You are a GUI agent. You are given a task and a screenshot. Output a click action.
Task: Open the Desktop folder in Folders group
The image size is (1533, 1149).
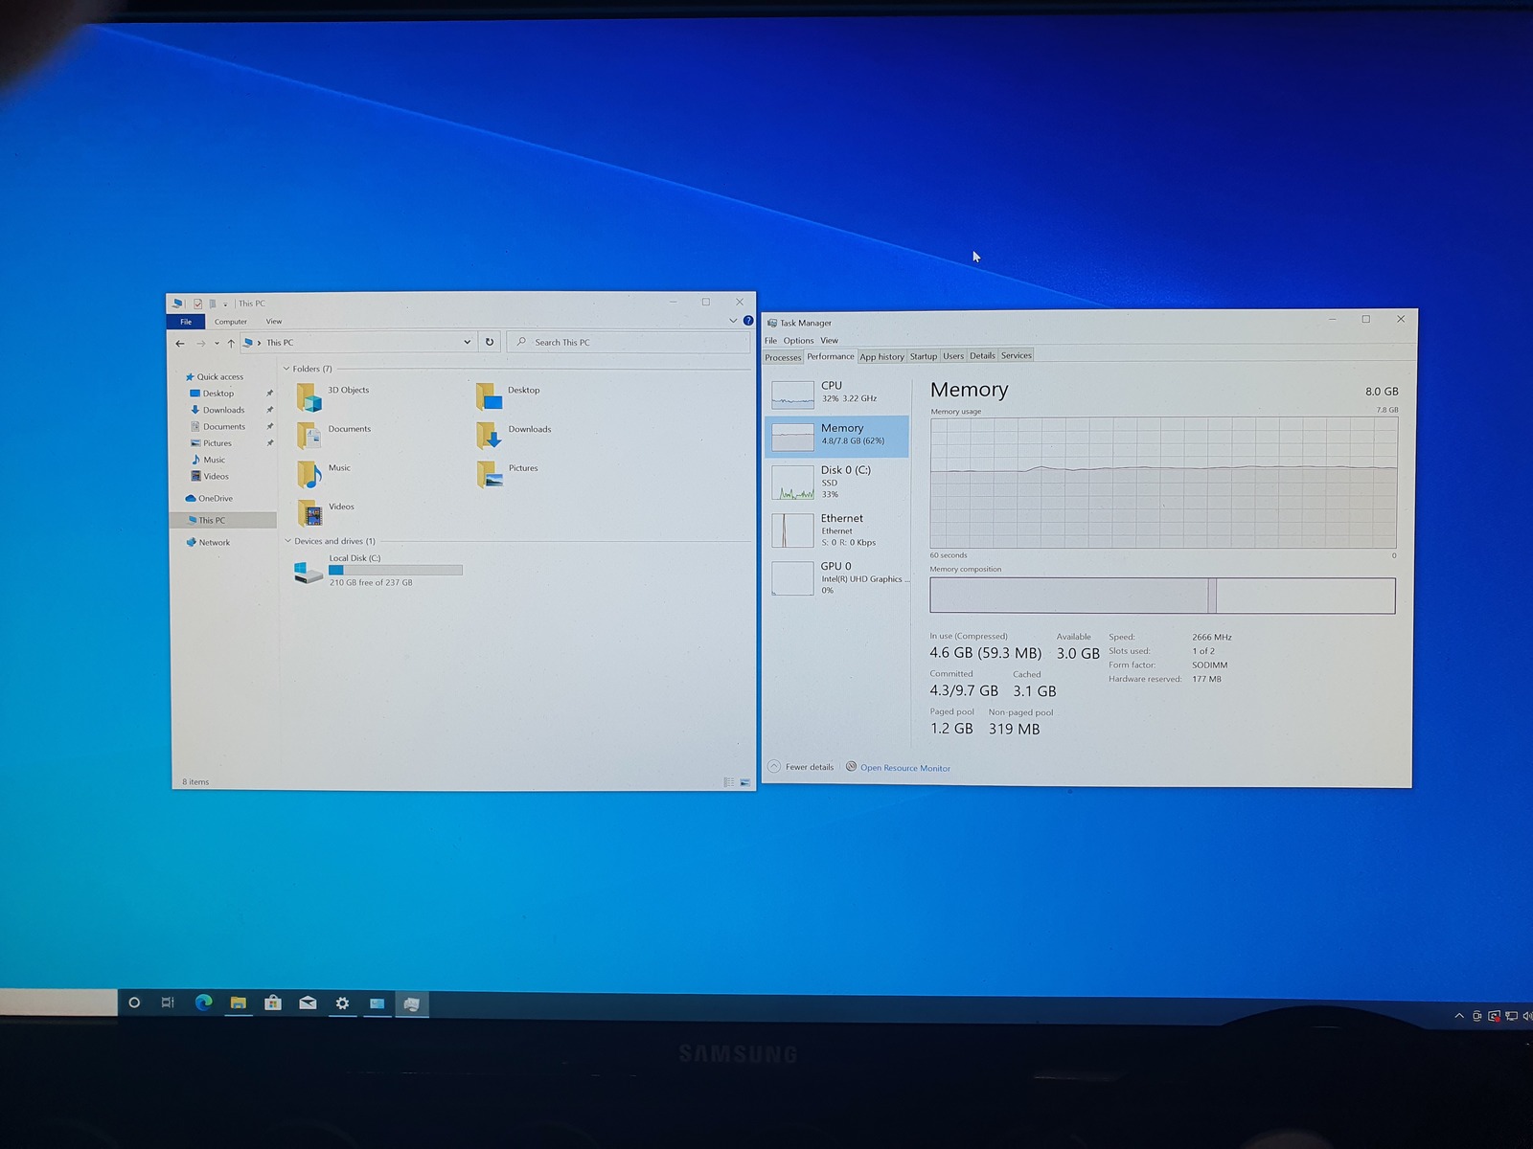click(x=509, y=395)
